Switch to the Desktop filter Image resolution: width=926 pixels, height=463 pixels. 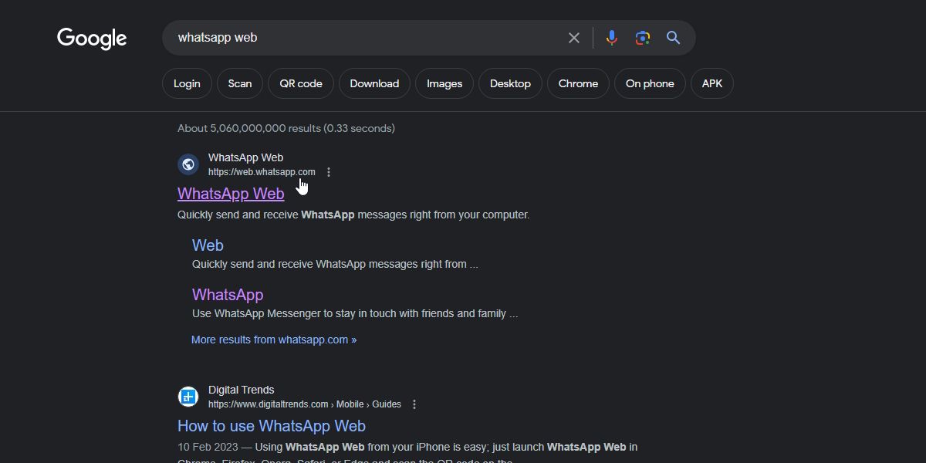(x=510, y=83)
